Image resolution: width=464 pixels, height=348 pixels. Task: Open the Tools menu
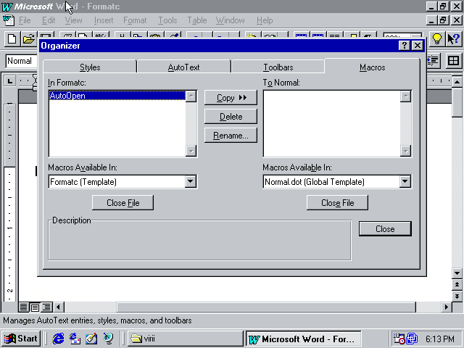[x=167, y=20]
